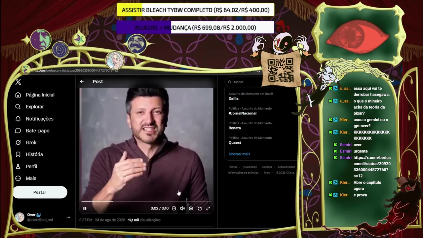Mute the video with the speaker icon
This screenshot has height=238, width=423.
click(182, 208)
